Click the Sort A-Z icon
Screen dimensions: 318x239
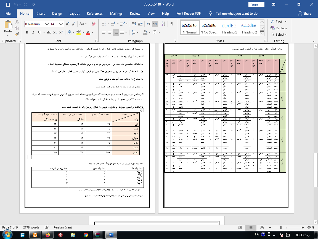click(163, 24)
